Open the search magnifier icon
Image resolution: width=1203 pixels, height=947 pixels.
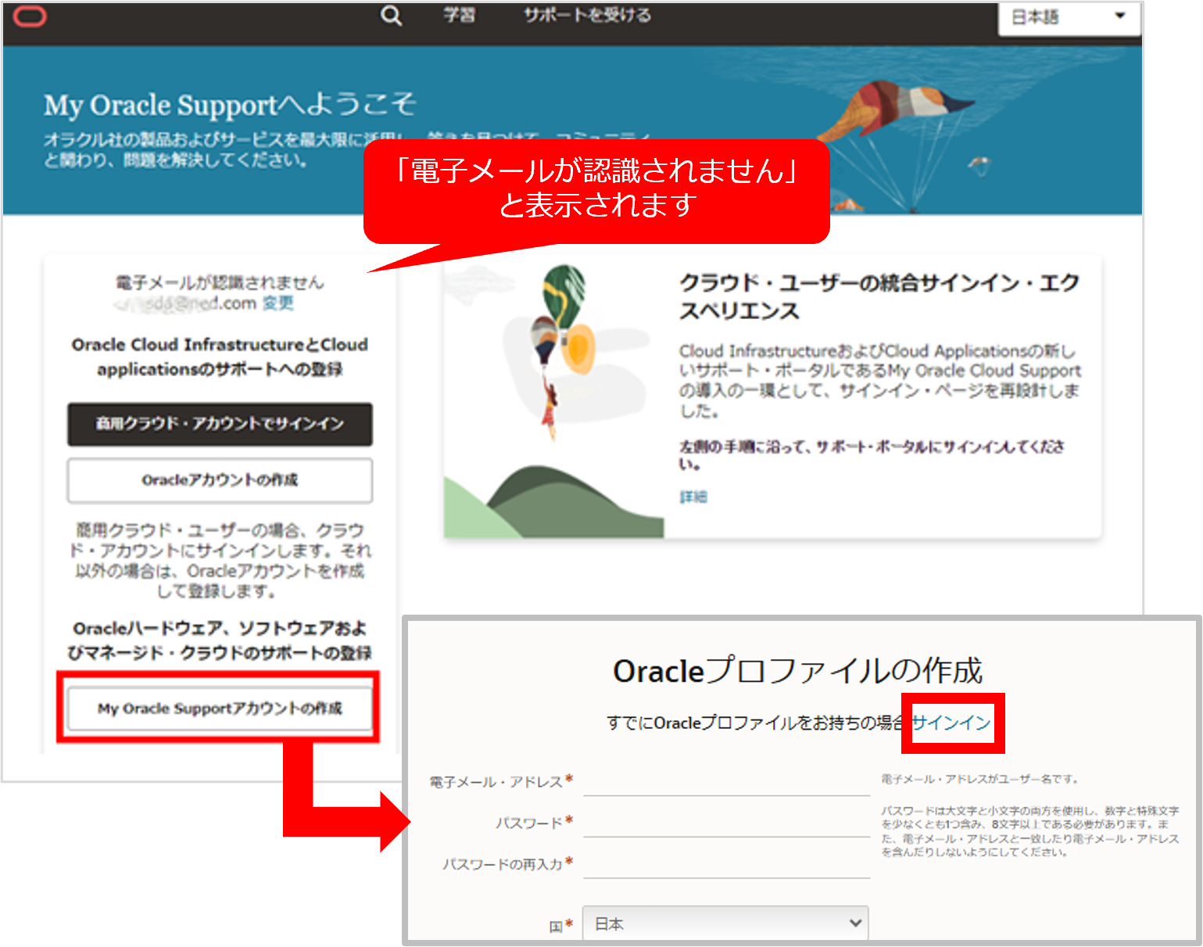pos(391,16)
